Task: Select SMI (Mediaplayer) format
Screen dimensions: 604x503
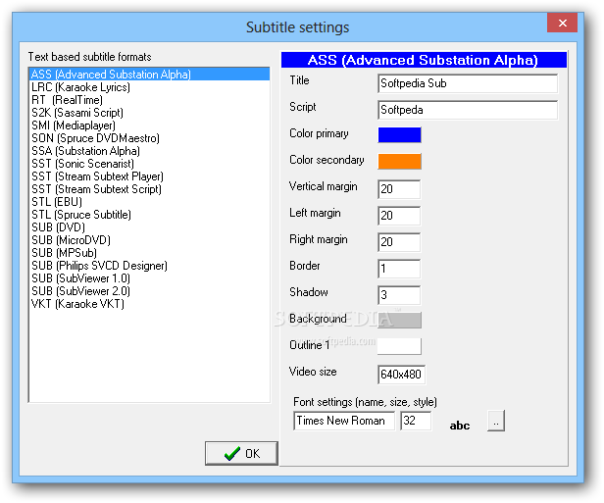Action: [149, 126]
